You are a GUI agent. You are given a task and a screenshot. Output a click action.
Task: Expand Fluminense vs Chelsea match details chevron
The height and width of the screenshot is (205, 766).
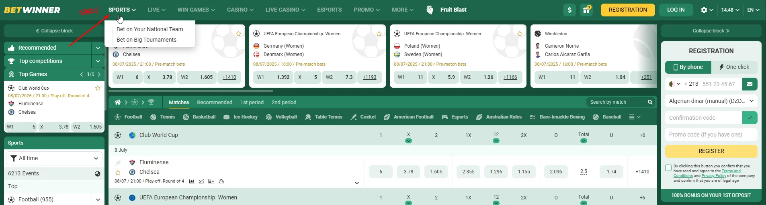(x=356, y=183)
